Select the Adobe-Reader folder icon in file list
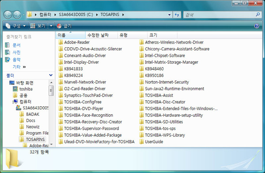This screenshot has height=173, width=265. click(61, 42)
